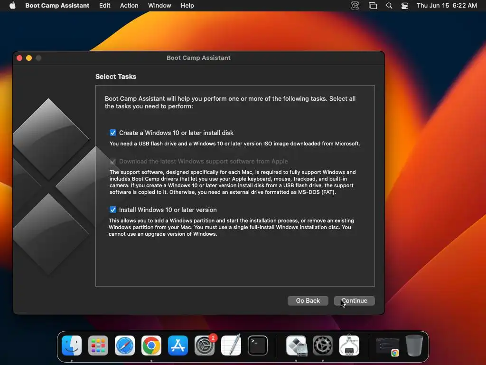Image resolution: width=486 pixels, height=365 pixels.
Task: Open Control Center in menu bar
Action: (x=405, y=5)
